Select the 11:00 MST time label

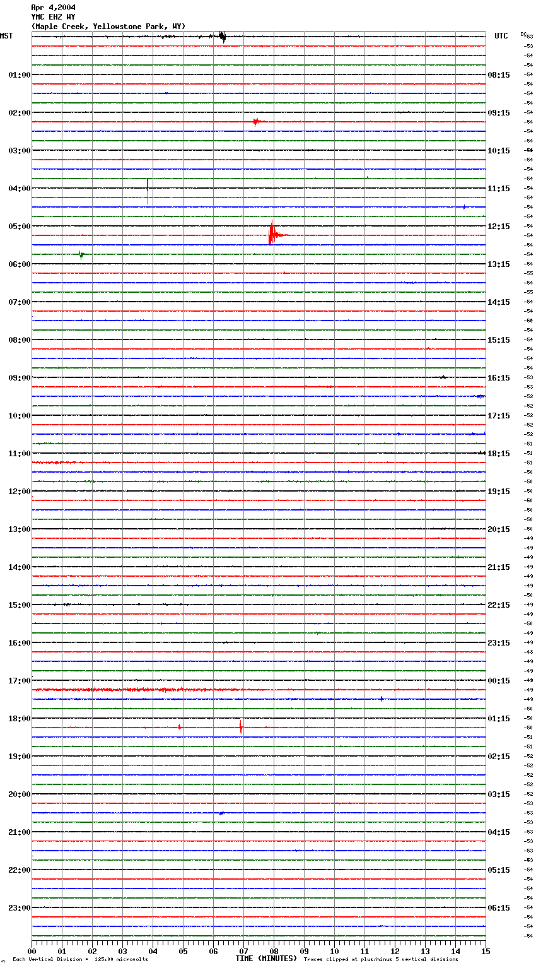point(20,454)
